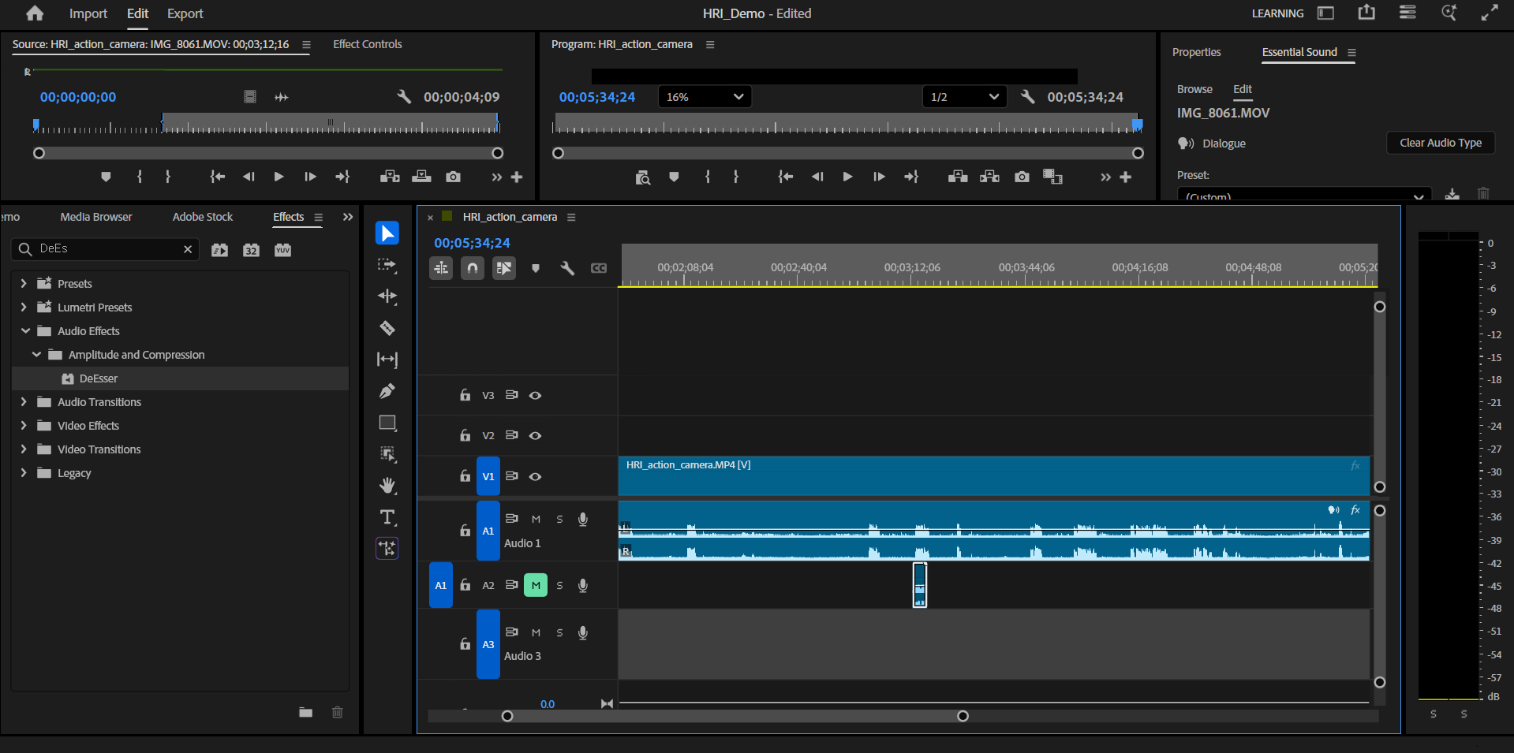Play the Program monitor sequence

tap(847, 177)
